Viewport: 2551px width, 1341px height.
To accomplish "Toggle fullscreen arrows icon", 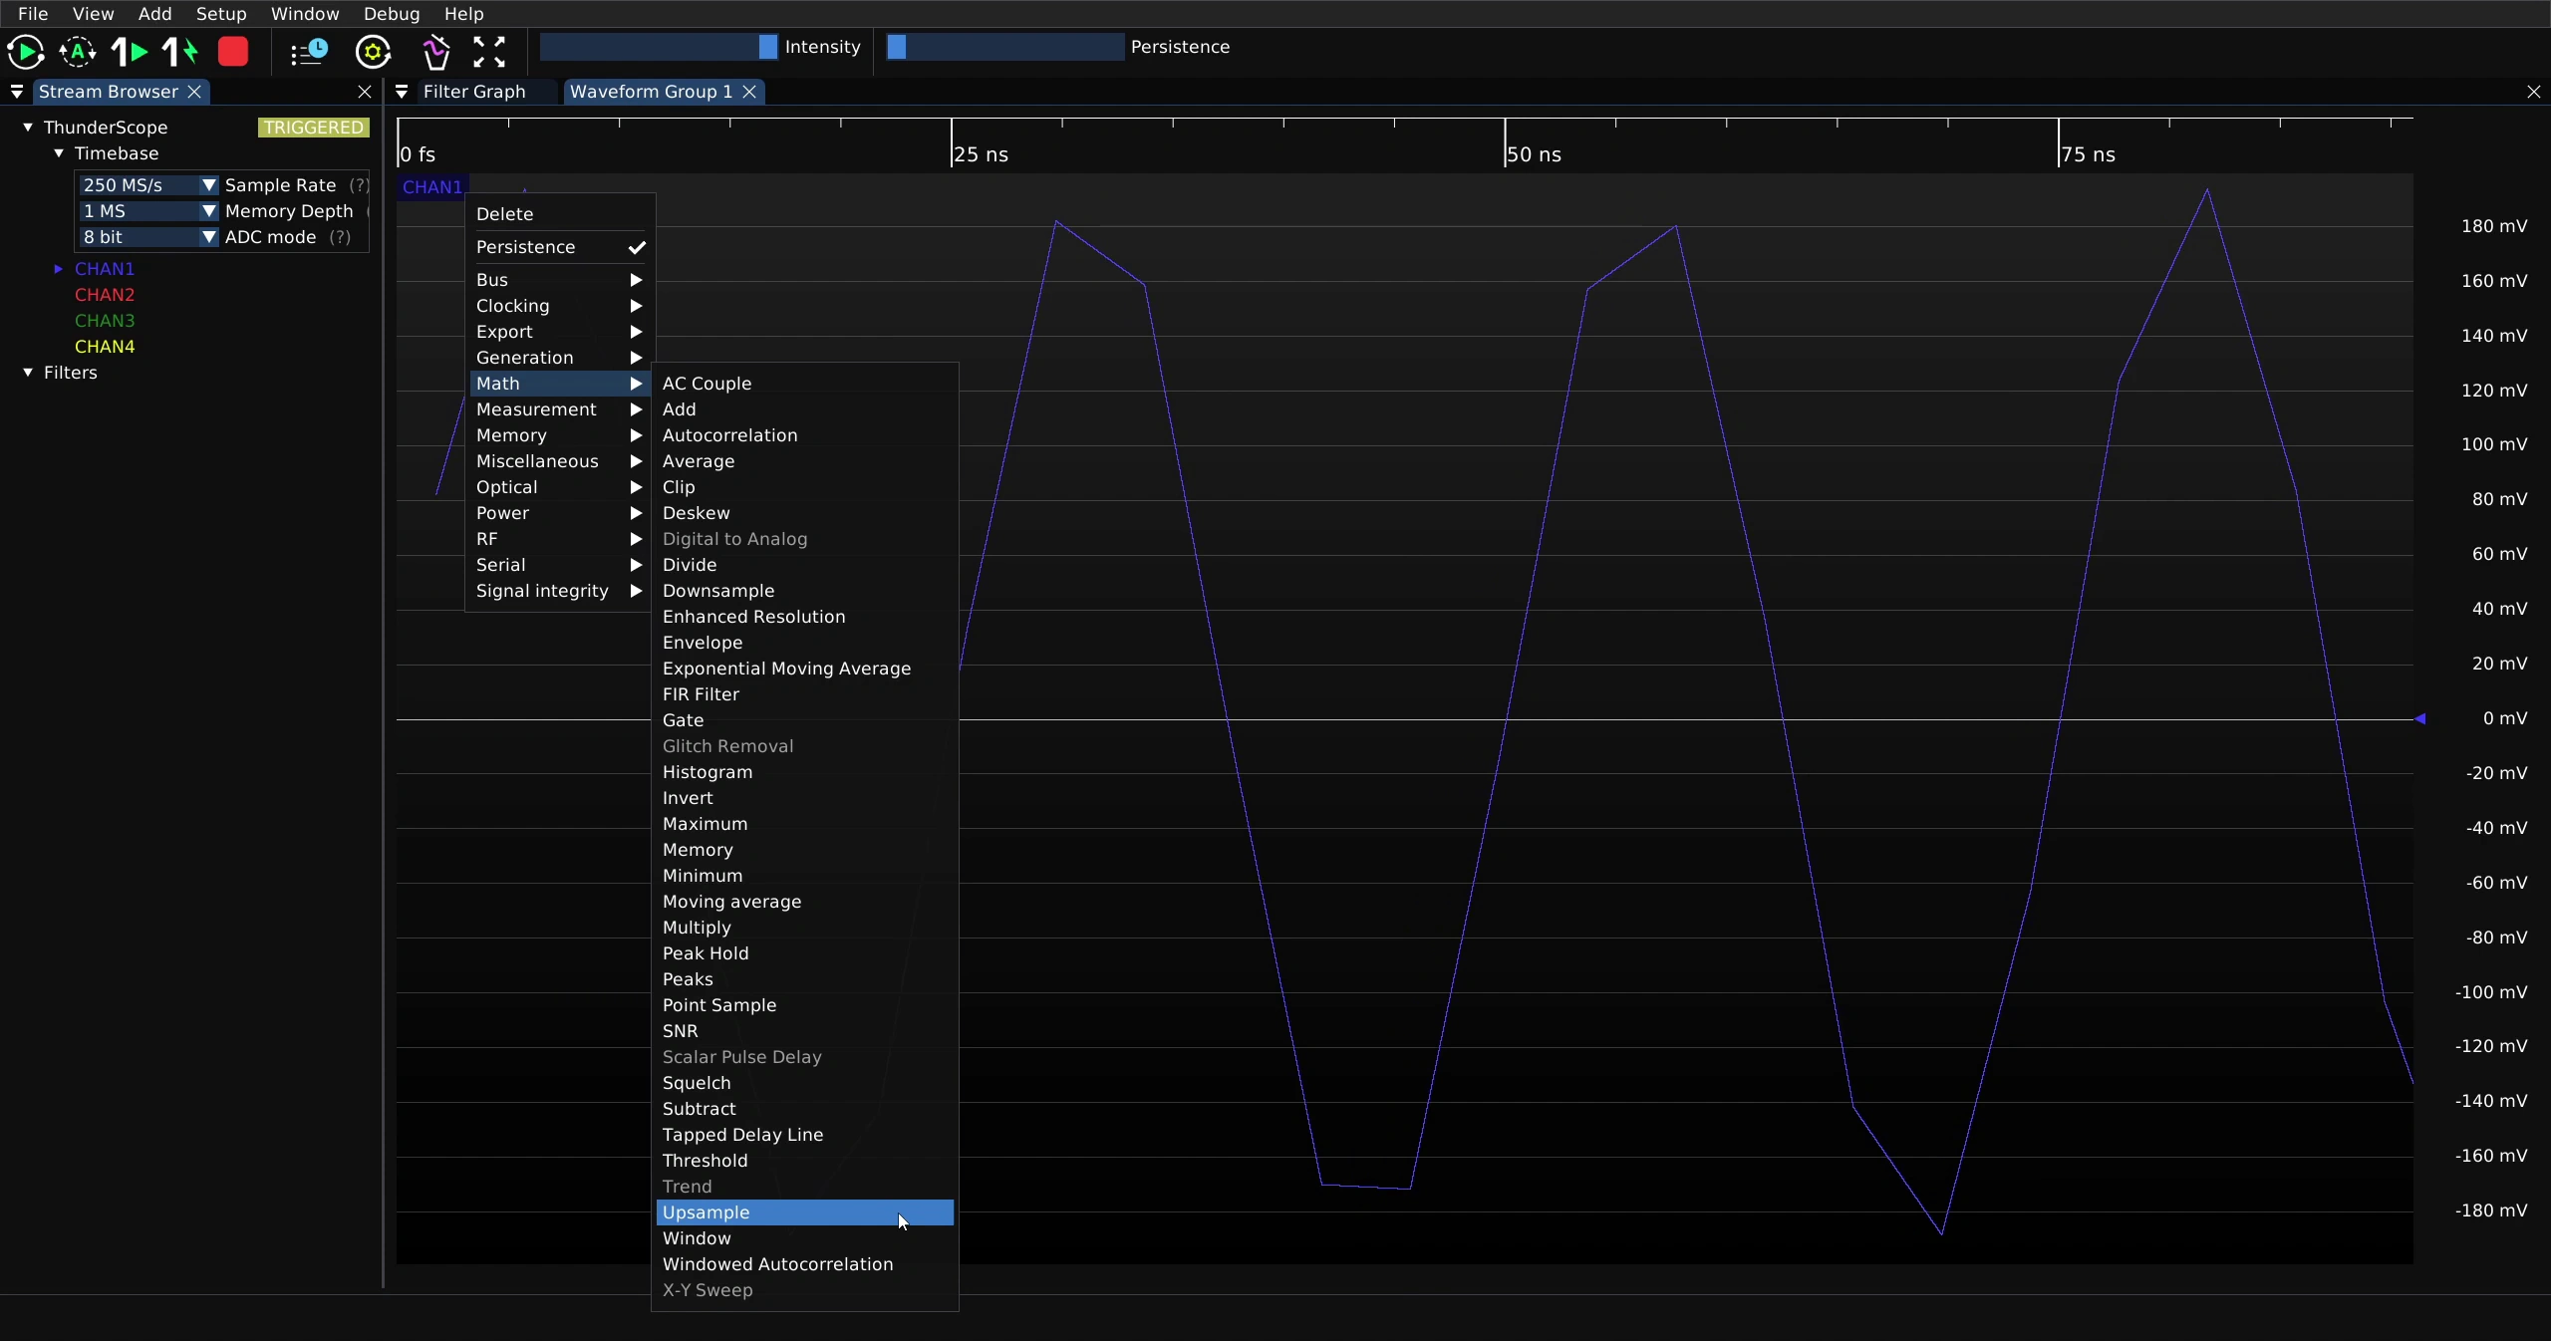I will pos(489,51).
